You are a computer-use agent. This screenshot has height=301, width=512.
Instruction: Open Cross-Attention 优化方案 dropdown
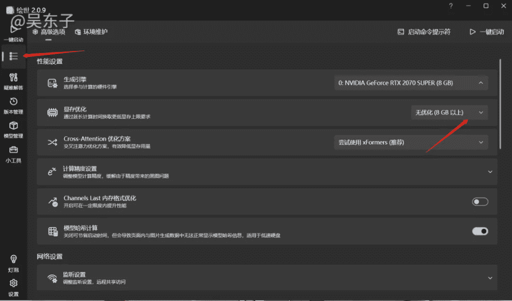(x=410, y=142)
